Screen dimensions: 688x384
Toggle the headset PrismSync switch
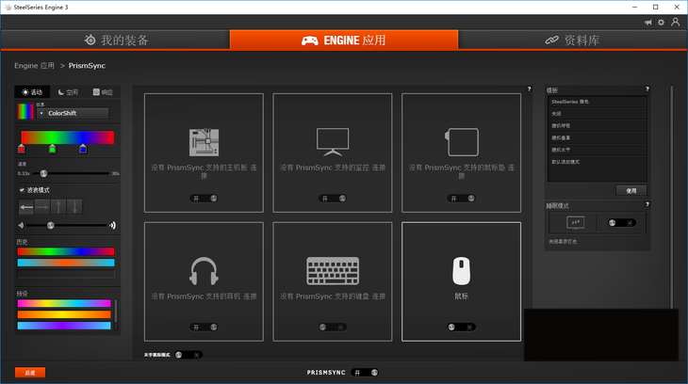click(204, 328)
